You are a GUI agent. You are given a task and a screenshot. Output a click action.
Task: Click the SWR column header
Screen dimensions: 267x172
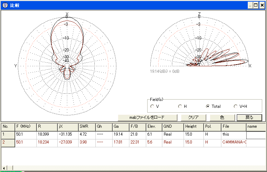[x=87, y=127]
